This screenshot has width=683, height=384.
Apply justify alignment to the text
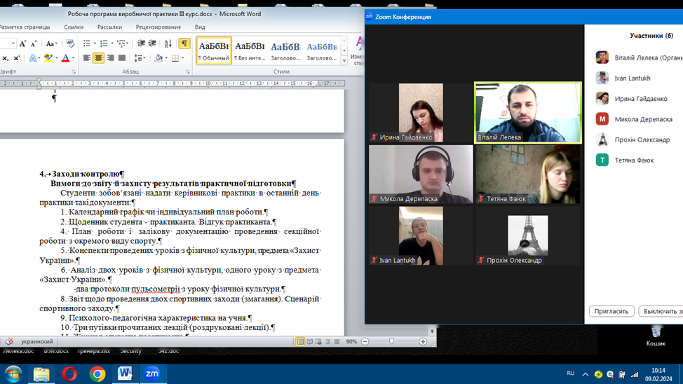tap(122, 58)
